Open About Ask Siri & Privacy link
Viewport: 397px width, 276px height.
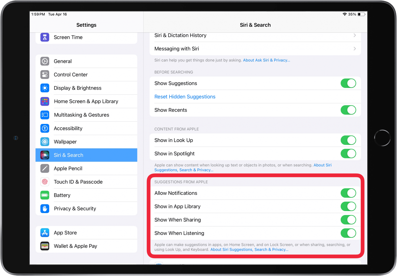coord(266,60)
